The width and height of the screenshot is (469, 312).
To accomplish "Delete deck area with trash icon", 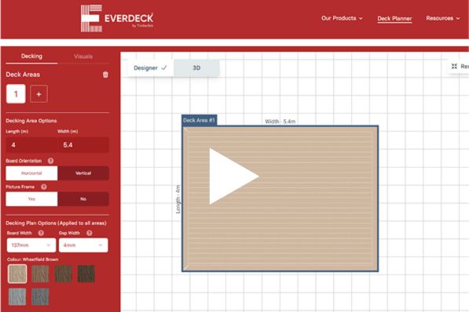I will (x=105, y=74).
